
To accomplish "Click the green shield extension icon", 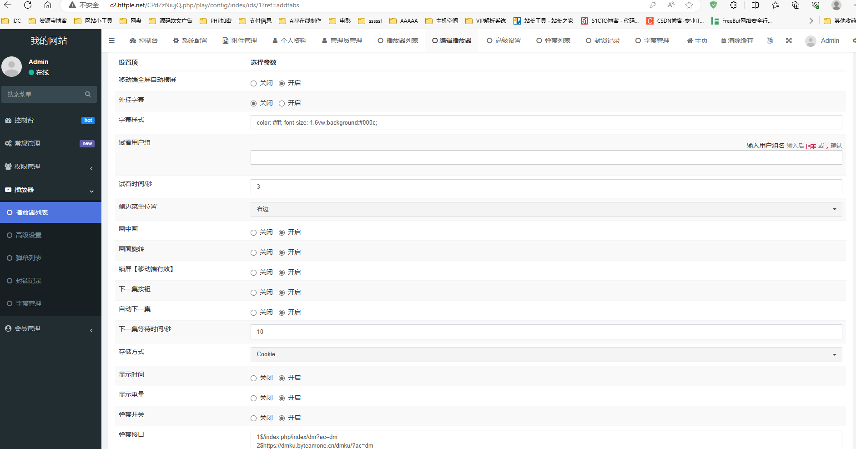I will click(x=713, y=5).
